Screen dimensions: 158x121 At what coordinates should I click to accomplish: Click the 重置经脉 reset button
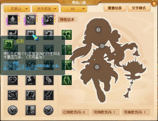115,8
